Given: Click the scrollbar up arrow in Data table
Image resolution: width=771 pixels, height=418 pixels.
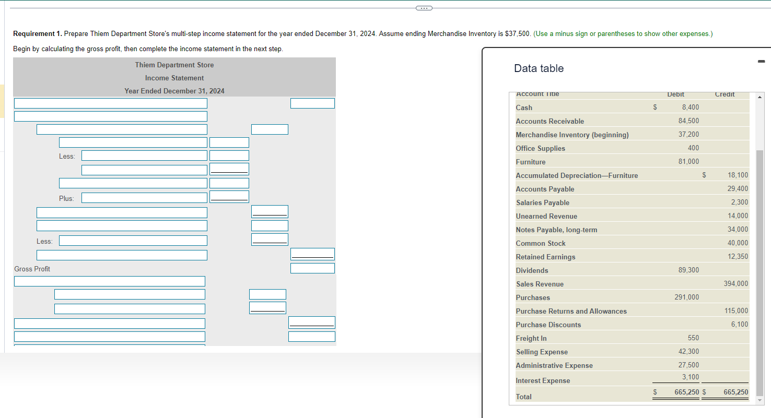Looking at the screenshot, I should (x=759, y=96).
